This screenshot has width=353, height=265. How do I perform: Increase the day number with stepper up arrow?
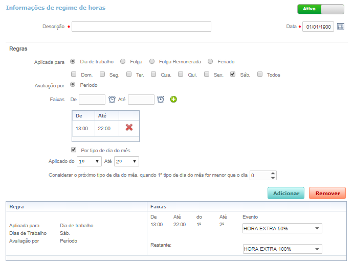273,173
